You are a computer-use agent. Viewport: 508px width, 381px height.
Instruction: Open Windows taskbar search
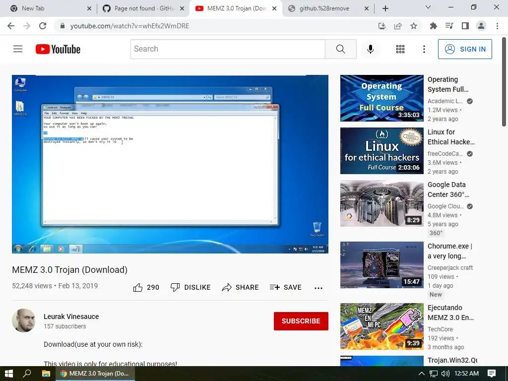click(27, 374)
